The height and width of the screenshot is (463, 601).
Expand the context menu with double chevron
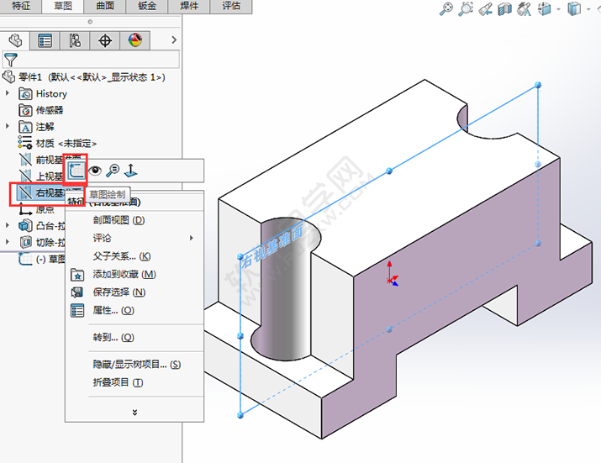tap(134, 413)
